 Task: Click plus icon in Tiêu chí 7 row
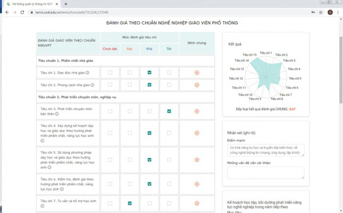(197, 203)
